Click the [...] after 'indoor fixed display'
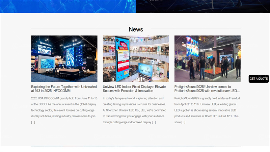270x152 pixels. (154, 122)
